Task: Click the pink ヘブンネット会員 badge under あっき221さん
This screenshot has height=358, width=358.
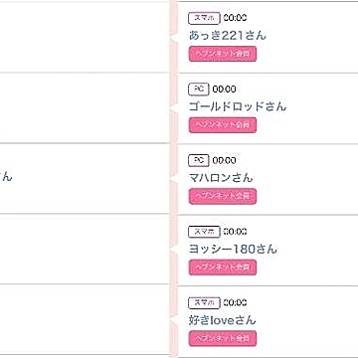Action: click(x=223, y=54)
